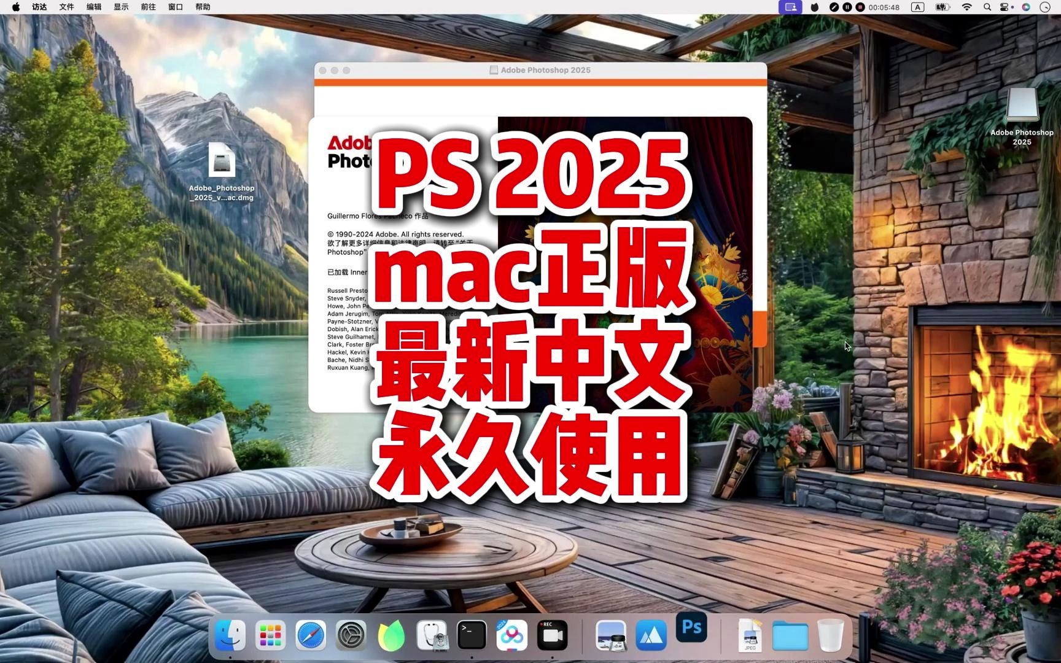Image resolution: width=1061 pixels, height=663 pixels.
Task: Open the input source menu showing A
Action: 917,7
